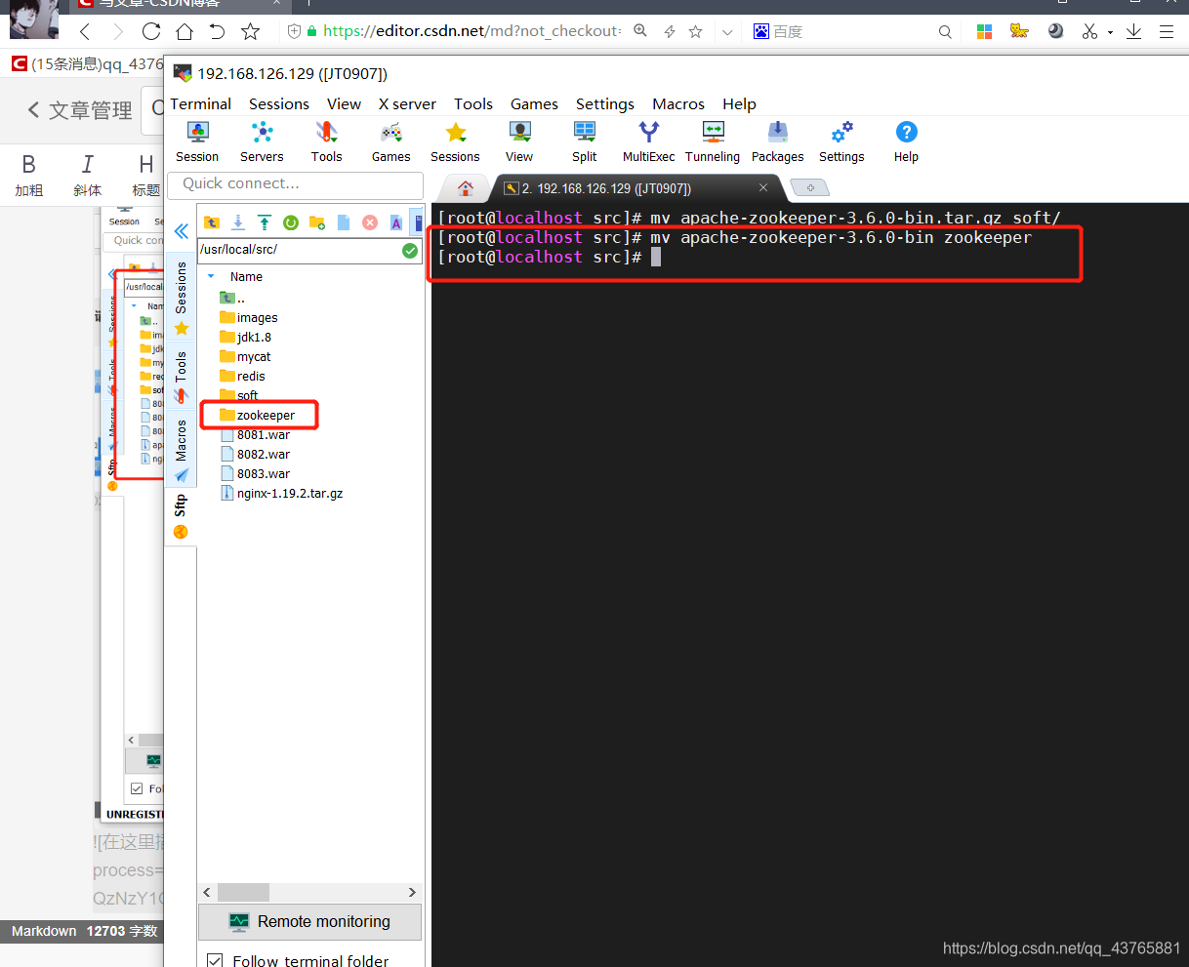Select the nginx-1.19.2.tar.gz file
The image size is (1189, 967).
(x=281, y=493)
